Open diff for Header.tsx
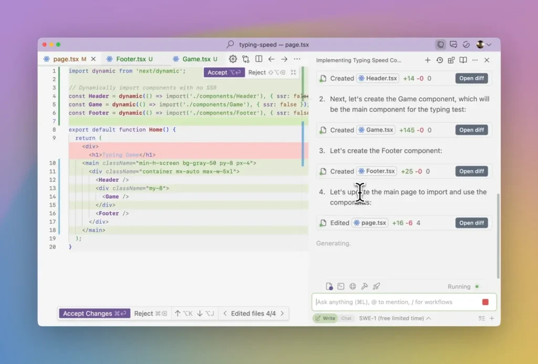 click(471, 78)
